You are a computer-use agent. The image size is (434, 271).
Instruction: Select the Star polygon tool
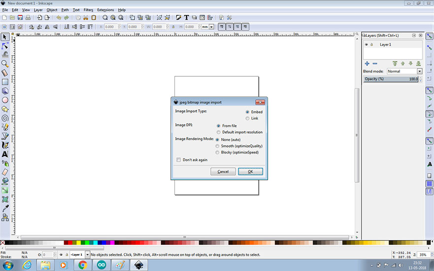[x=5, y=109]
